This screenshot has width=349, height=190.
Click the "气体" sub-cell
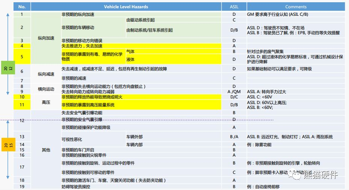click(130, 51)
